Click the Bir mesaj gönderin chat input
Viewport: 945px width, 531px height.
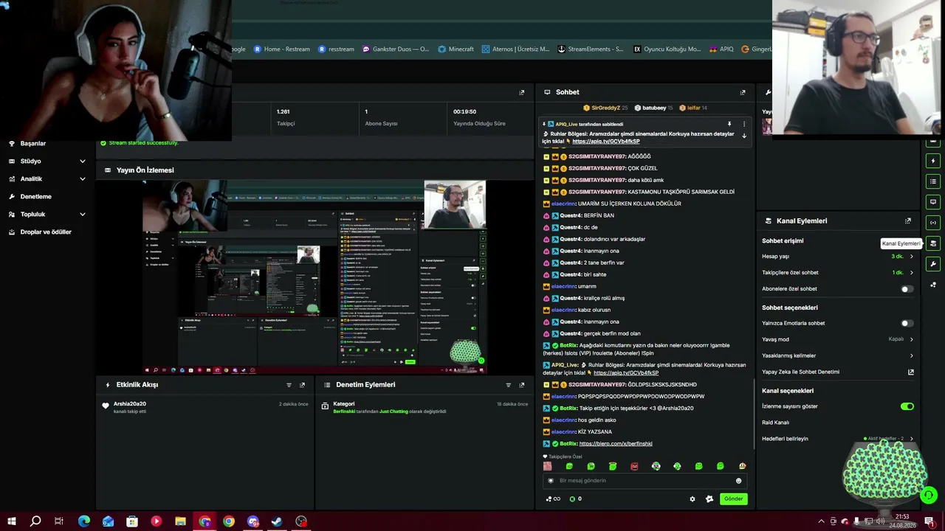coord(644,481)
